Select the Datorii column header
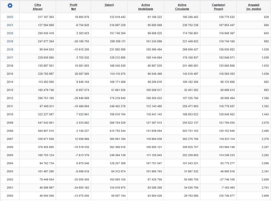 [109, 5]
